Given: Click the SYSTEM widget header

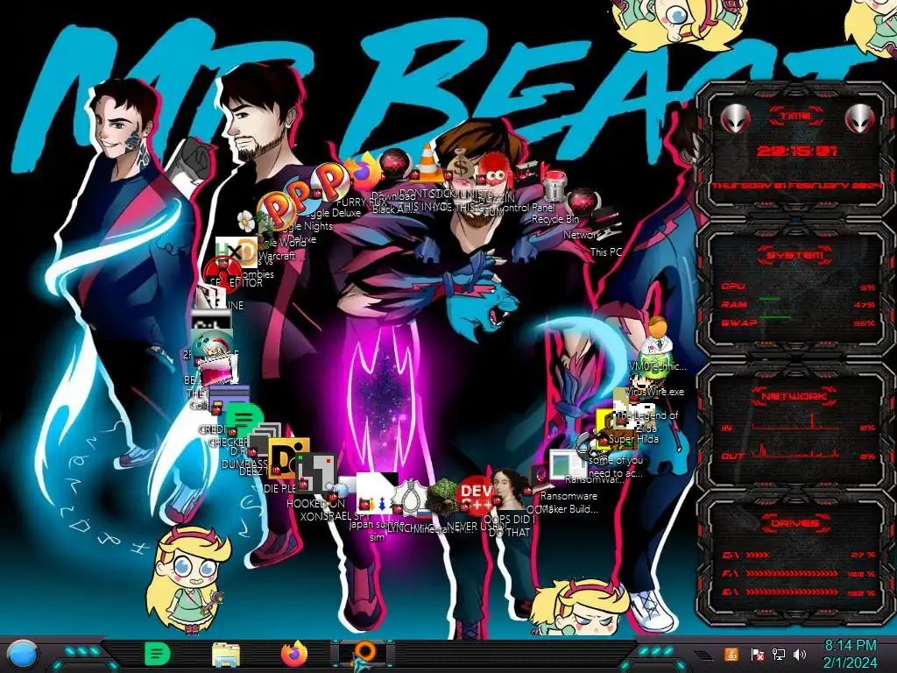Looking at the screenshot, I should [x=795, y=255].
